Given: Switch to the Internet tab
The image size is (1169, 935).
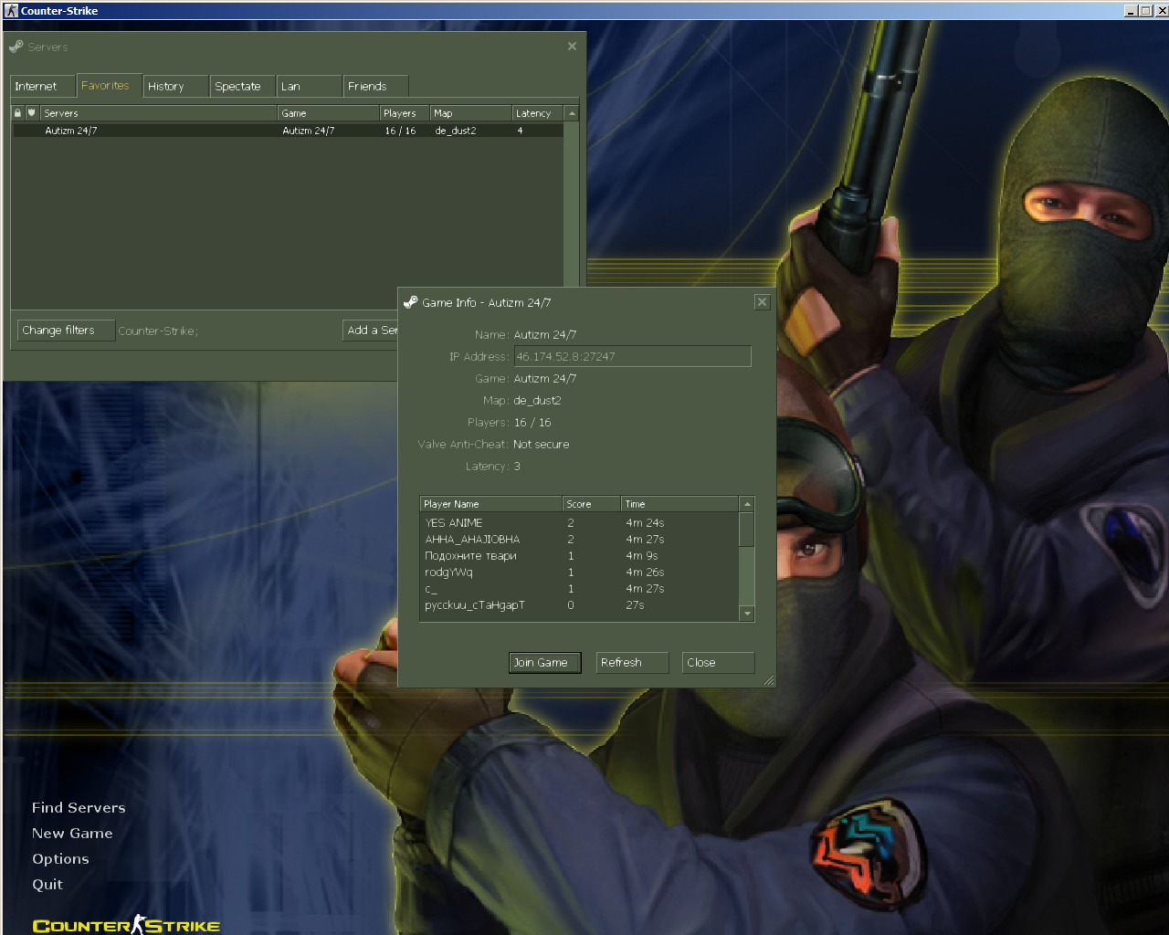Looking at the screenshot, I should (x=42, y=86).
